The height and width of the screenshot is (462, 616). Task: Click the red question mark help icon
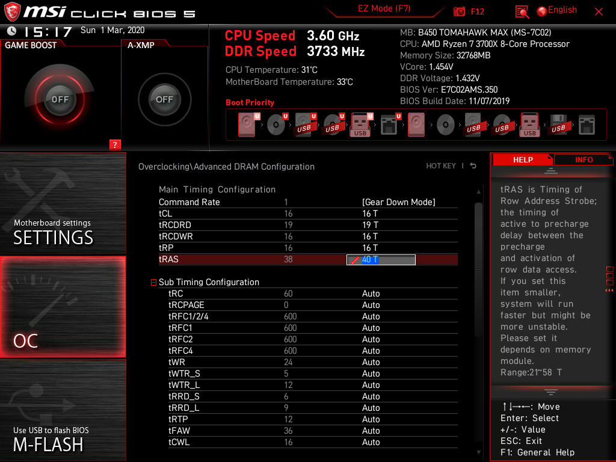pos(115,144)
